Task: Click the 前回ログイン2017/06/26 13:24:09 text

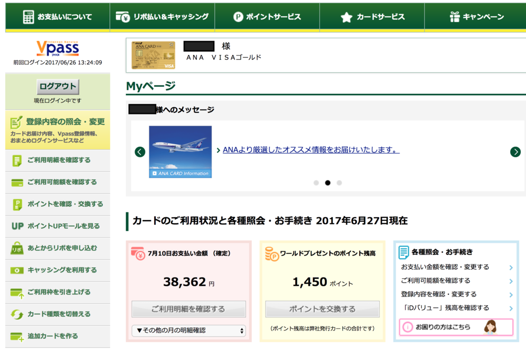Action: click(58, 63)
